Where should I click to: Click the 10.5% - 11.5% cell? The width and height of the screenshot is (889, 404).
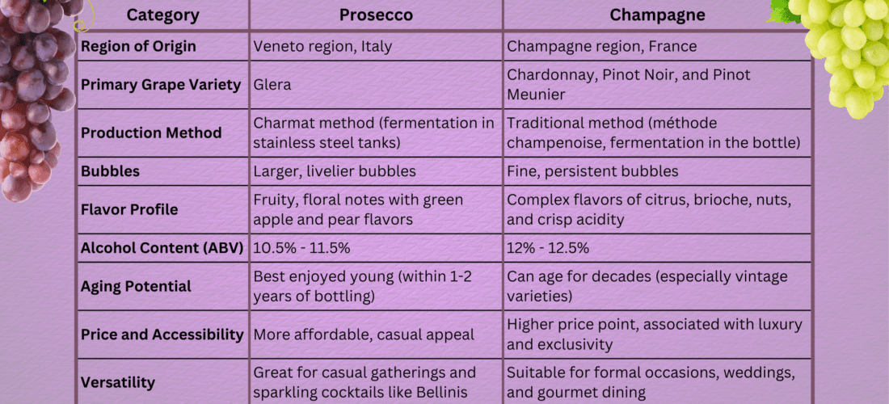pos(301,248)
